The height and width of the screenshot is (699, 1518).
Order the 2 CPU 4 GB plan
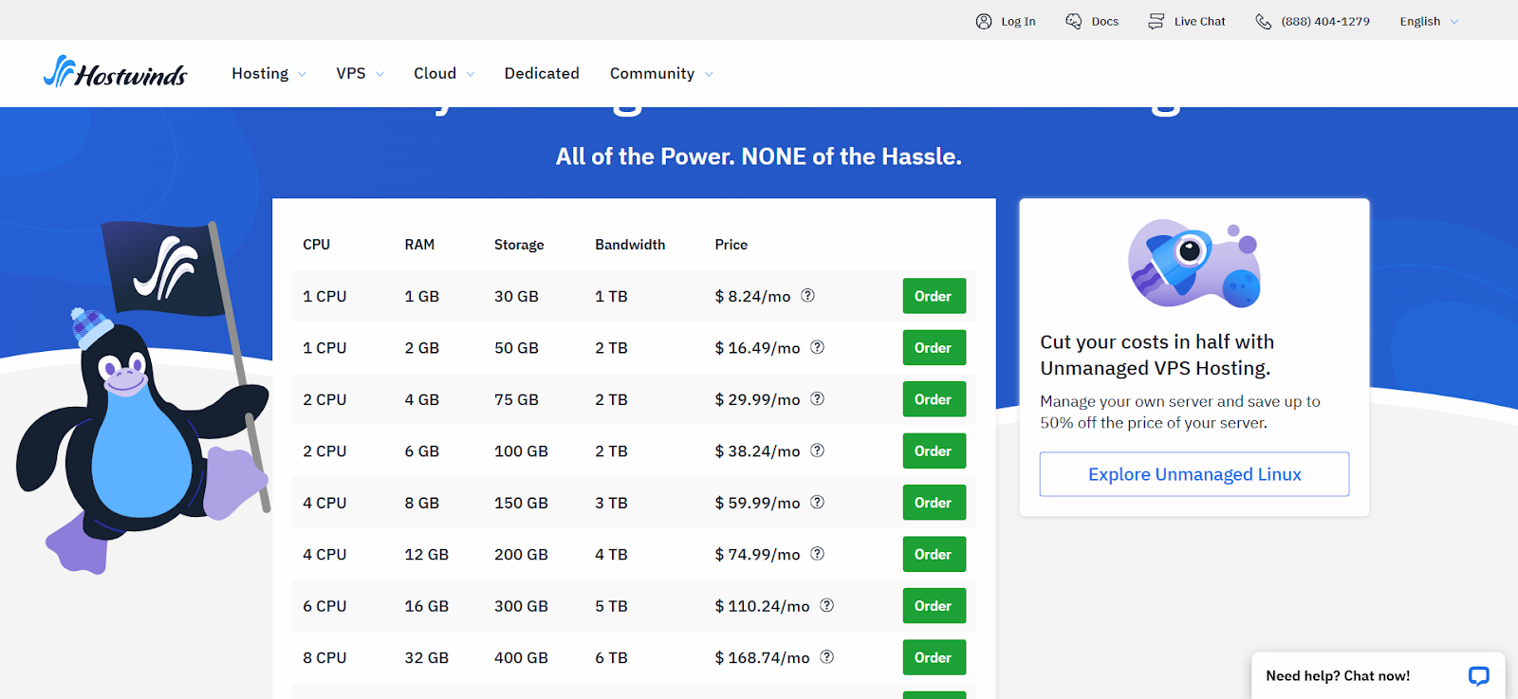(x=934, y=399)
